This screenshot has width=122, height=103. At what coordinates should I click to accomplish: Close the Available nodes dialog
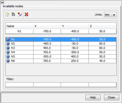(111, 97)
